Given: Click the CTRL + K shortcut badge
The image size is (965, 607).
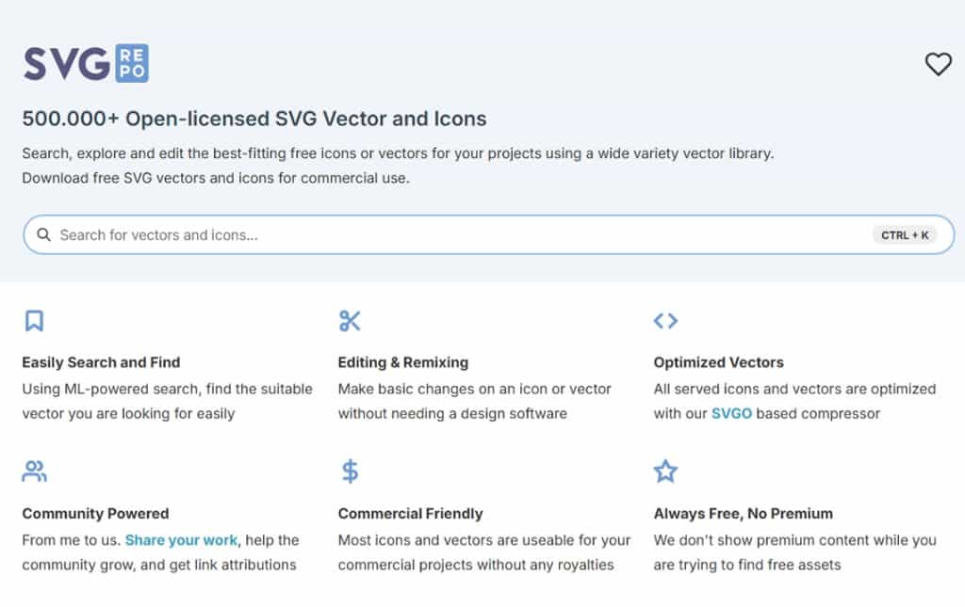Looking at the screenshot, I should [x=905, y=235].
